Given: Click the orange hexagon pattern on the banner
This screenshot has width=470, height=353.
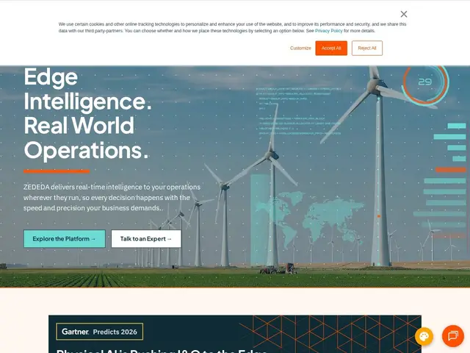Looking at the screenshot, I should (330, 334).
